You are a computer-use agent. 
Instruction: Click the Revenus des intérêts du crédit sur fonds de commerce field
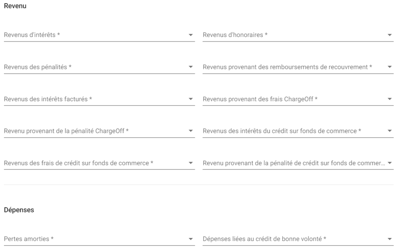[298, 131]
